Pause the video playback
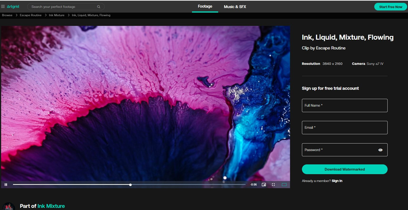 click(6, 185)
